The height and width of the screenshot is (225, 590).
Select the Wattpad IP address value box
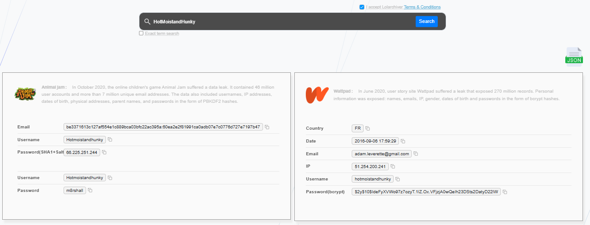370,167
